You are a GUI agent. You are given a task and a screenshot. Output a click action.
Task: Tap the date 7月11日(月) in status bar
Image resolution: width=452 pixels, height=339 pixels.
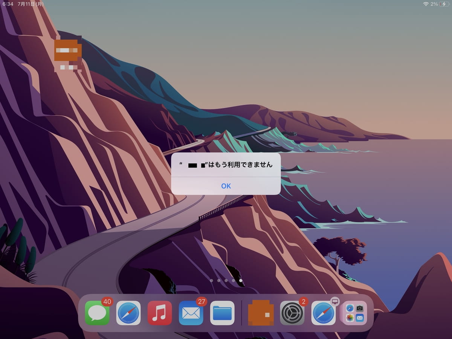point(31,4)
